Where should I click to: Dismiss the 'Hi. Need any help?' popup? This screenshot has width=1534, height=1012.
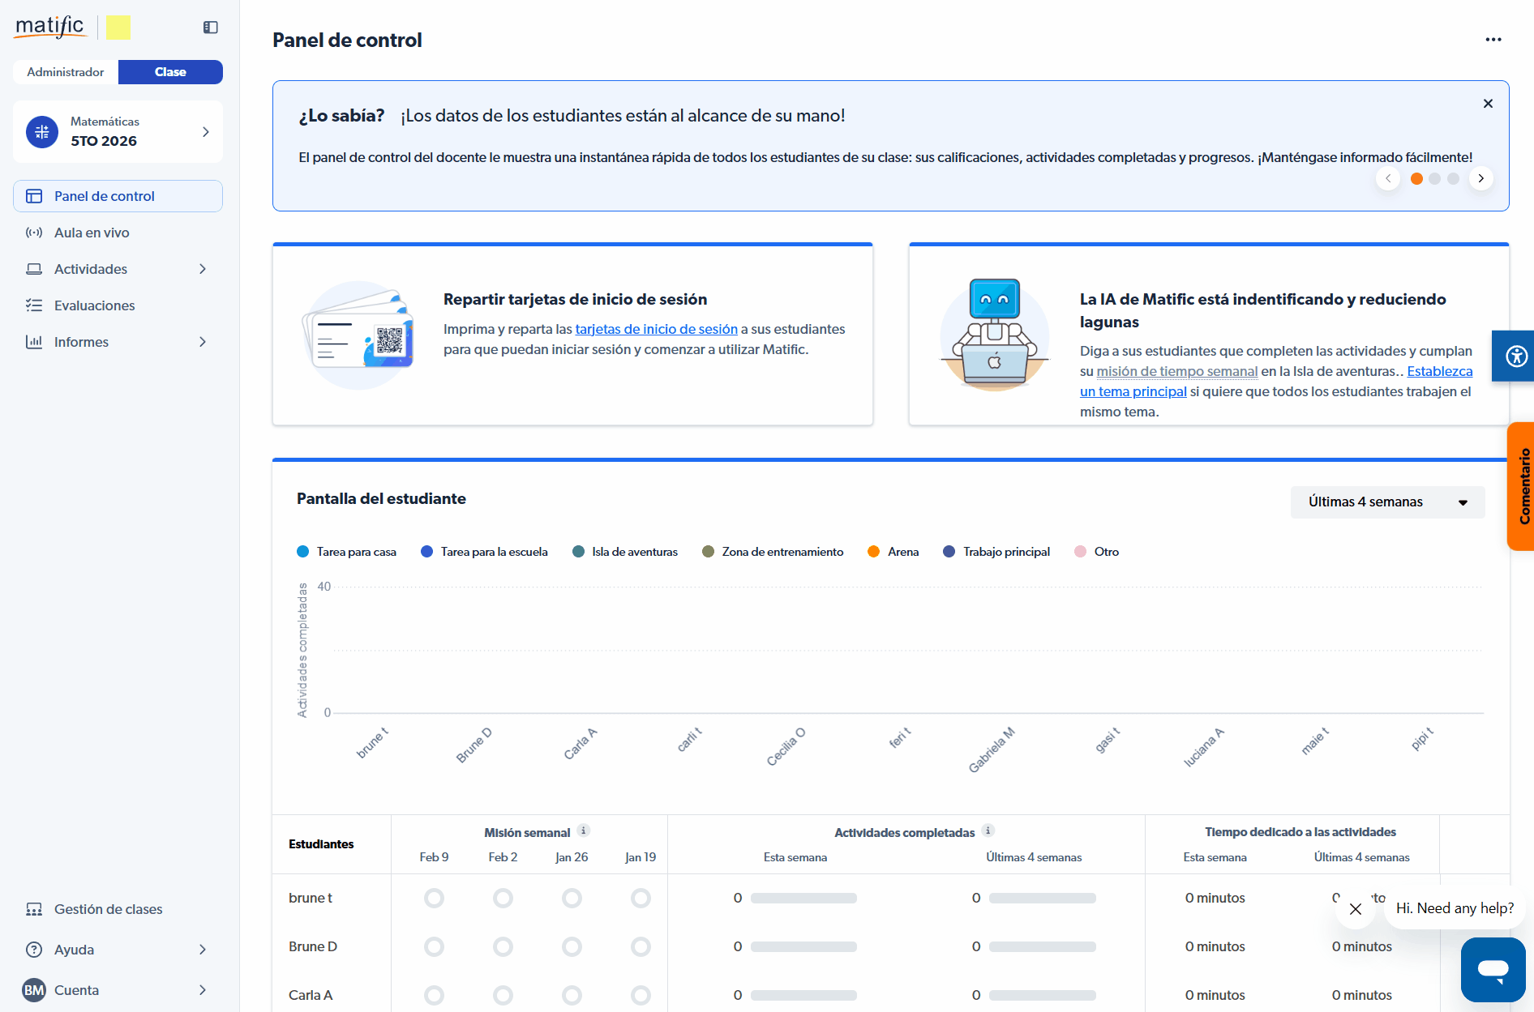(x=1355, y=909)
